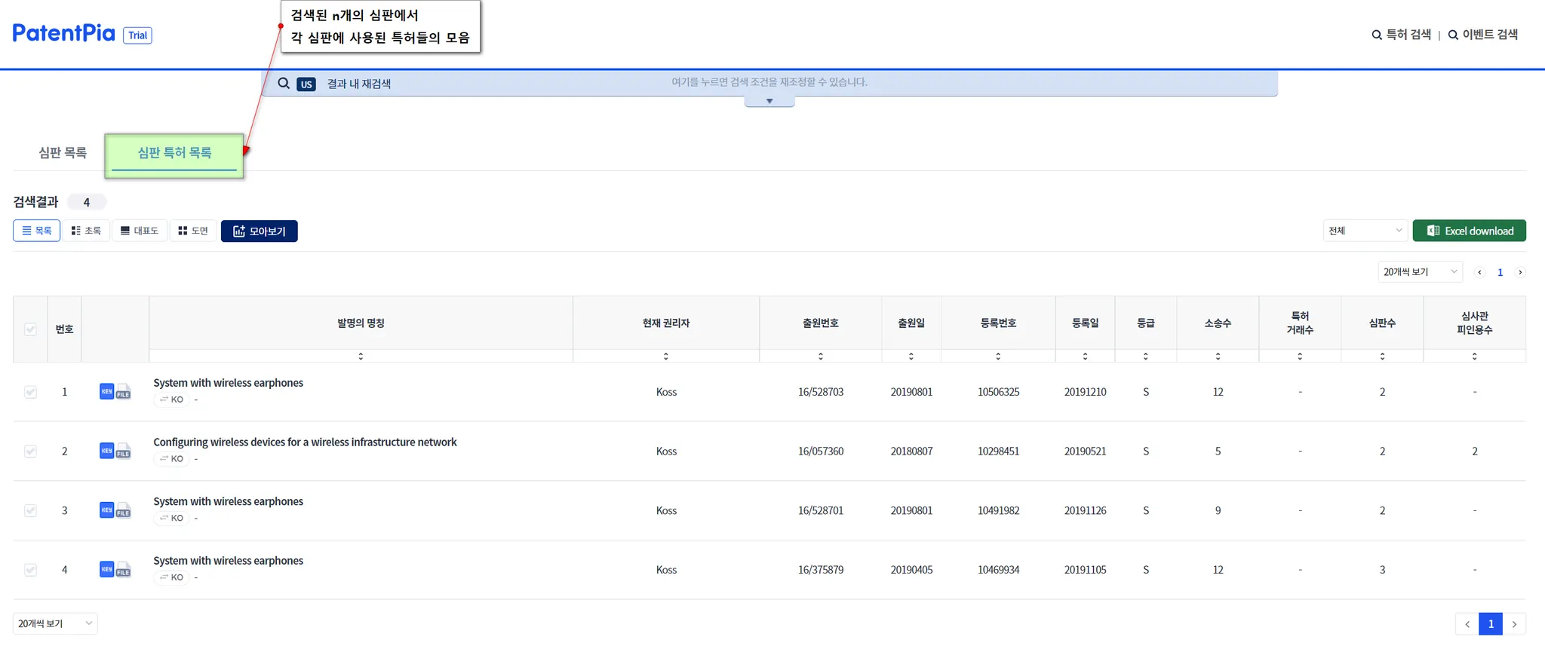Click the KEY icon in row 4
This screenshot has height=652, width=1545.
(106, 569)
